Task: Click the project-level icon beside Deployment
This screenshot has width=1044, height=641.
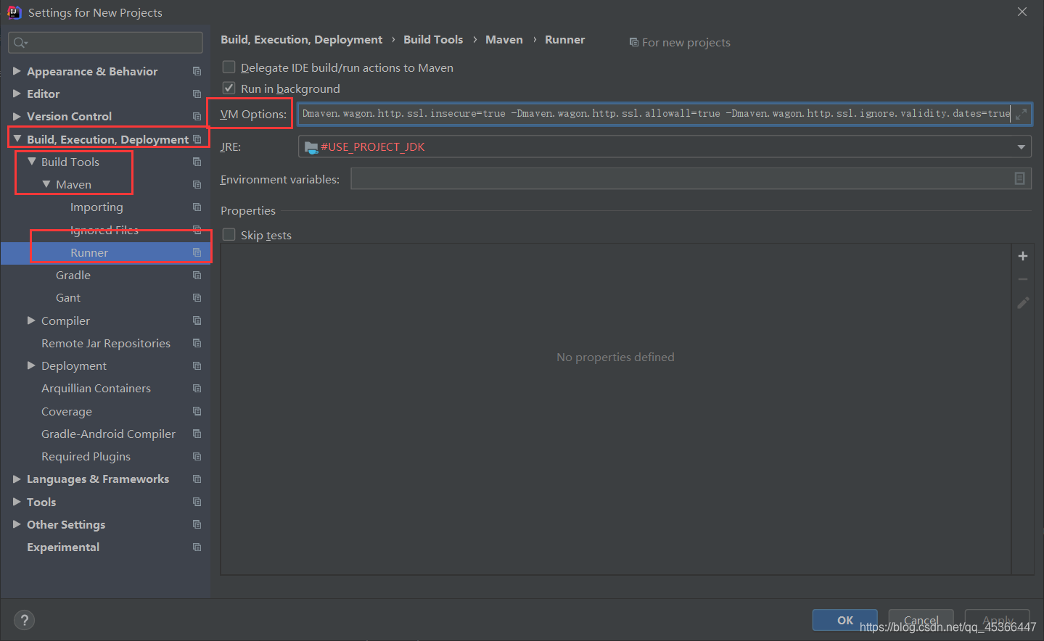Action: 197,365
